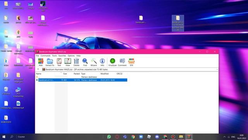Click the Delete trash can icon

76,62
